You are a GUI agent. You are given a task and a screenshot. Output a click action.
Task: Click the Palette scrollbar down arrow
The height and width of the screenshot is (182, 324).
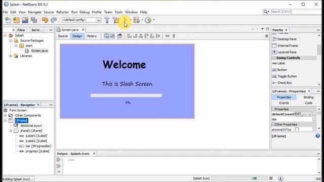319,84
